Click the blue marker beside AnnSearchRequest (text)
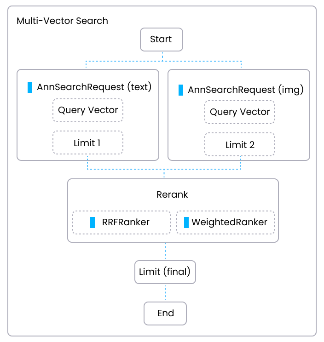The height and width of the screenshot is (342, 324). point(30,87)
